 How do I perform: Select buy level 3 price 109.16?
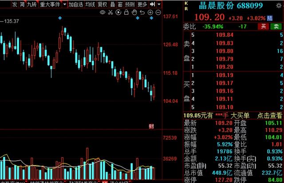(225, 91)
